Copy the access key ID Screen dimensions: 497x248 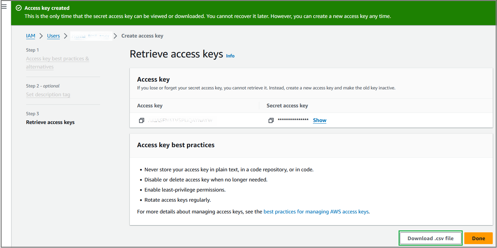141,120
